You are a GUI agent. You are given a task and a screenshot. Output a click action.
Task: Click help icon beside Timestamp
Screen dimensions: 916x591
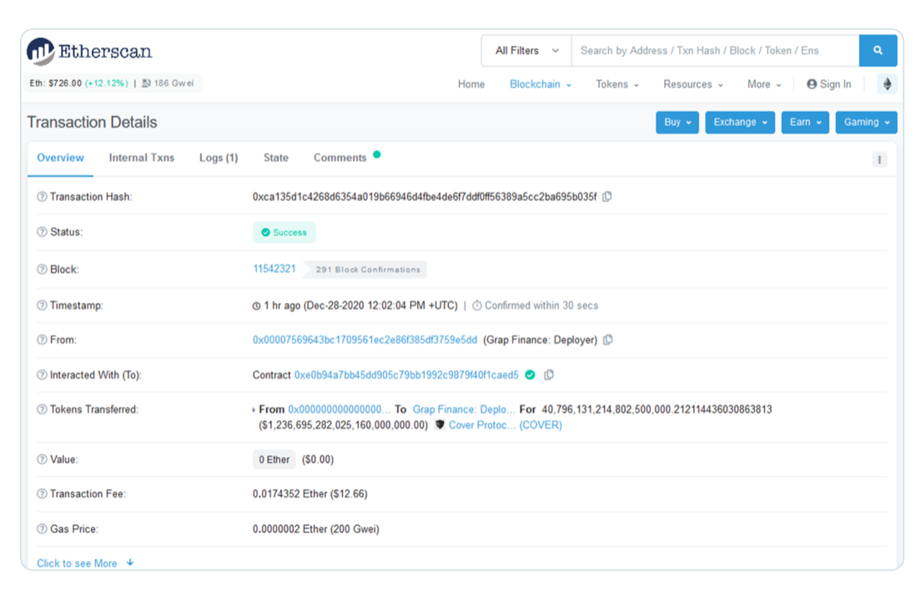click(42, 306)
